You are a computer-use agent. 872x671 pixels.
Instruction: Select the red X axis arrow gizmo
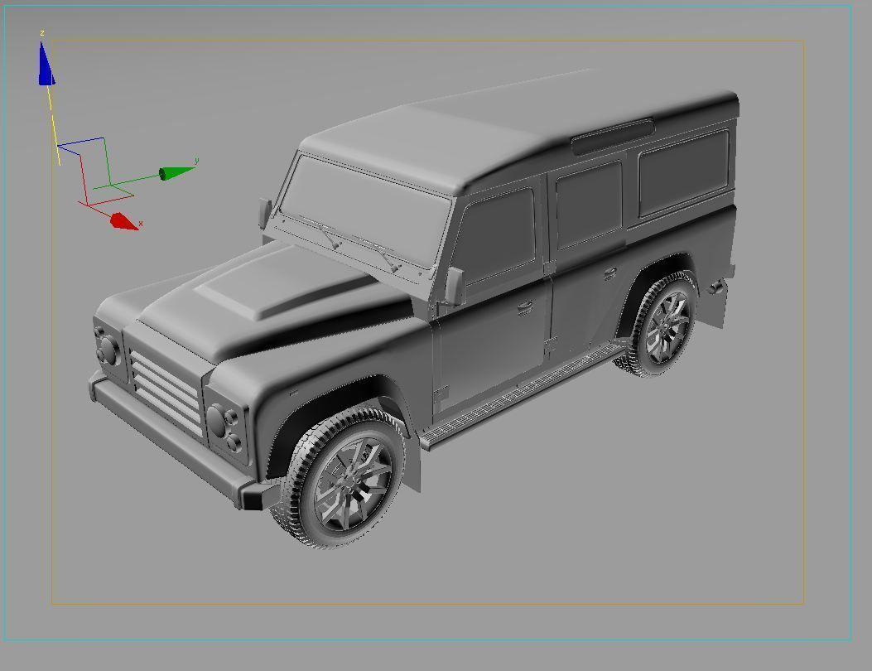(120, 220)
